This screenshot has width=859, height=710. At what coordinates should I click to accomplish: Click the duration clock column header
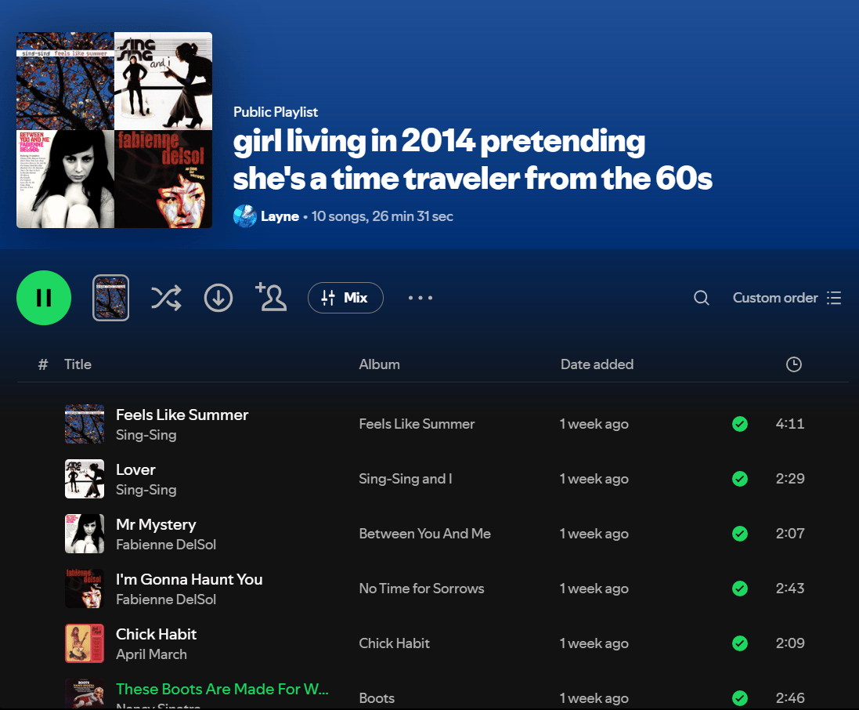click(794, 364)
